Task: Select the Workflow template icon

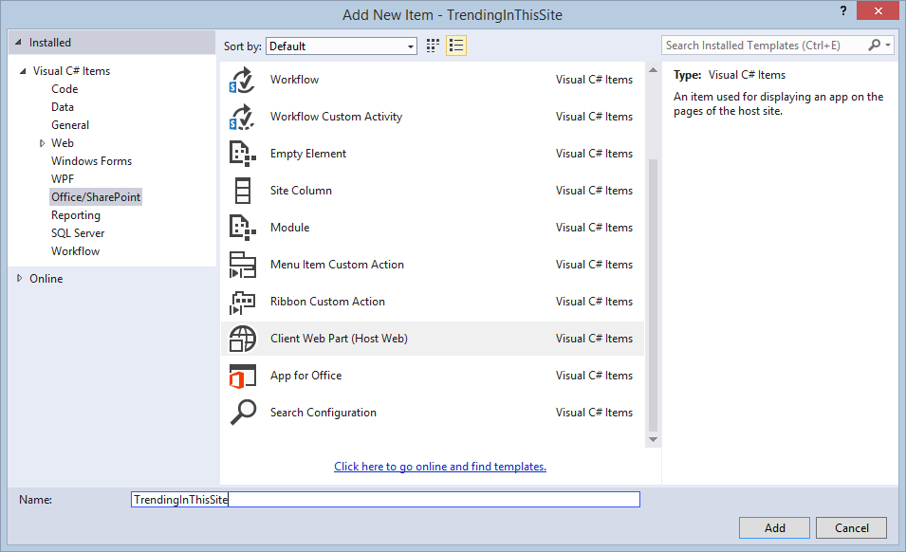Action: 242,80
